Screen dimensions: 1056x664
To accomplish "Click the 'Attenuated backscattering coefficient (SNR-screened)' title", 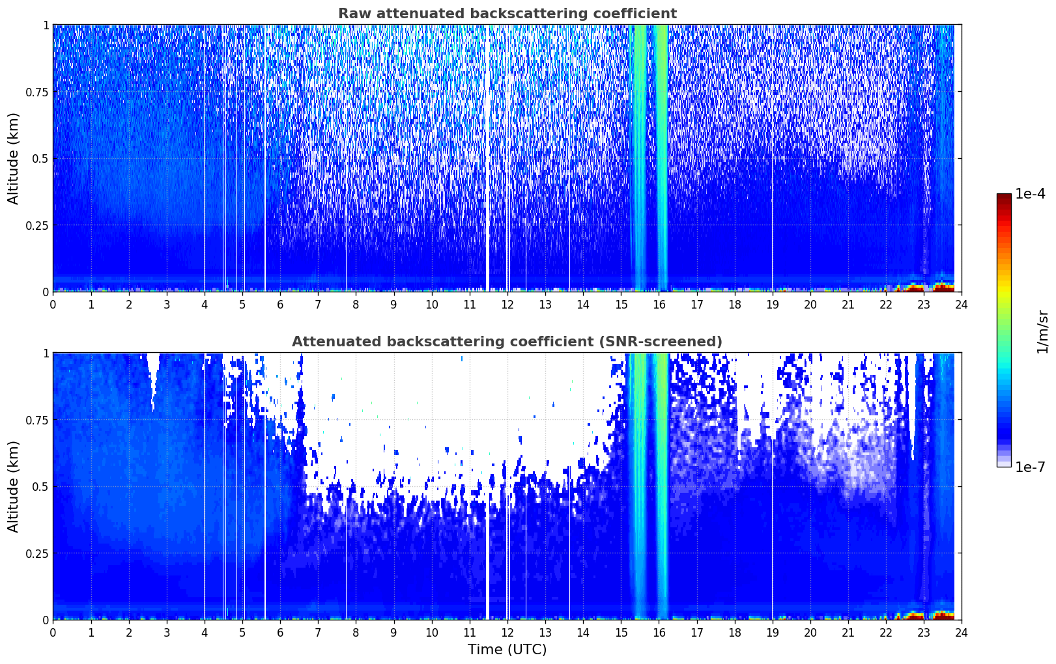I will tap(507, 342).
